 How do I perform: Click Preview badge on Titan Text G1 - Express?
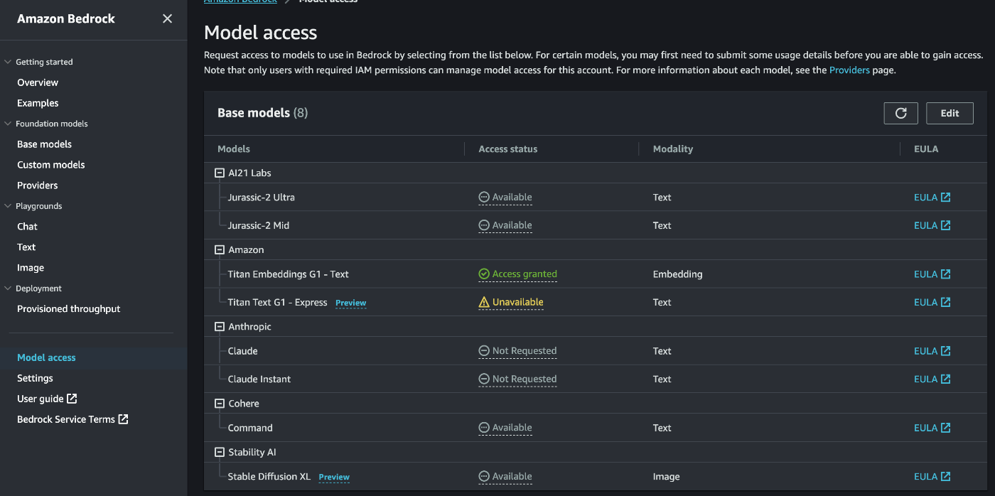[350, 303]
